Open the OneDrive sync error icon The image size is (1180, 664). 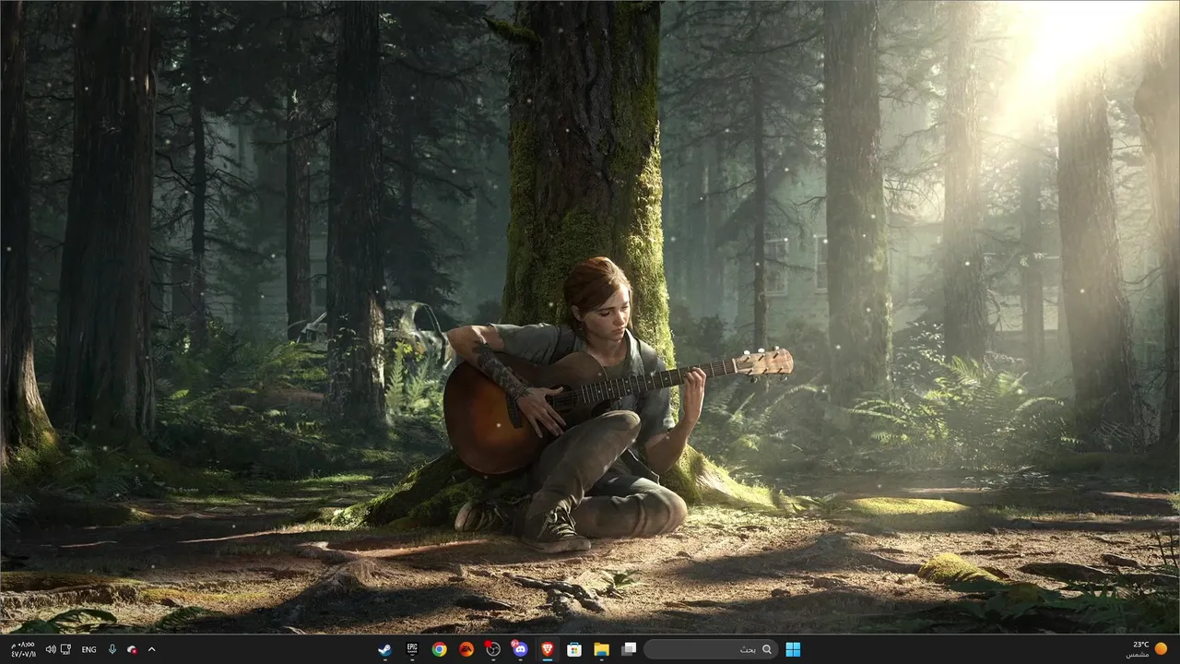click(133, 649)
